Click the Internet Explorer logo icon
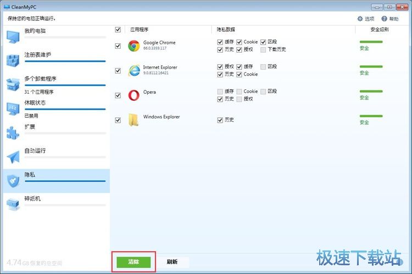 [x=134, y=71]
